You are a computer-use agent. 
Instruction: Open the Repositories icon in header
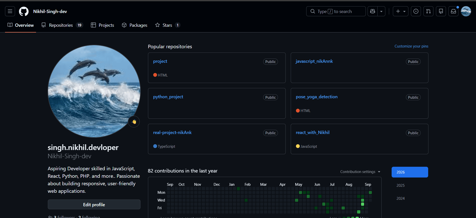441,11
